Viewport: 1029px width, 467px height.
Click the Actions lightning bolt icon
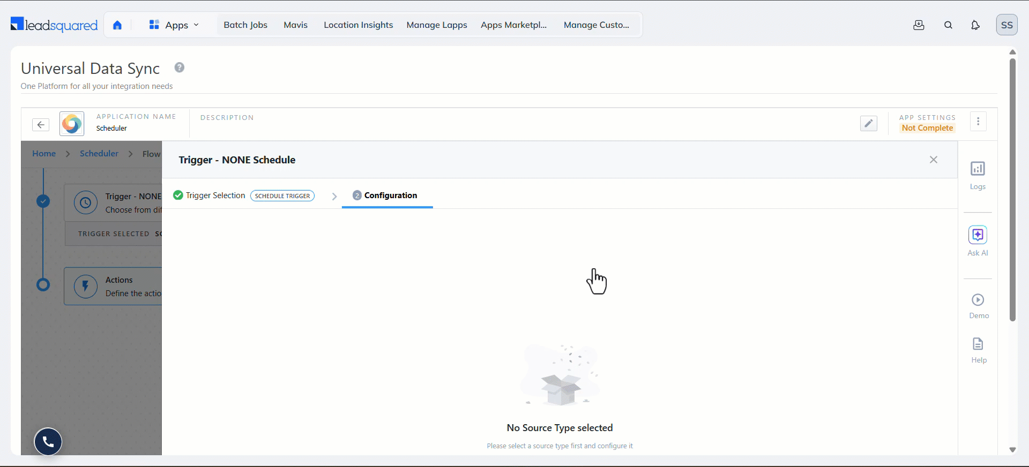[86, 287]
